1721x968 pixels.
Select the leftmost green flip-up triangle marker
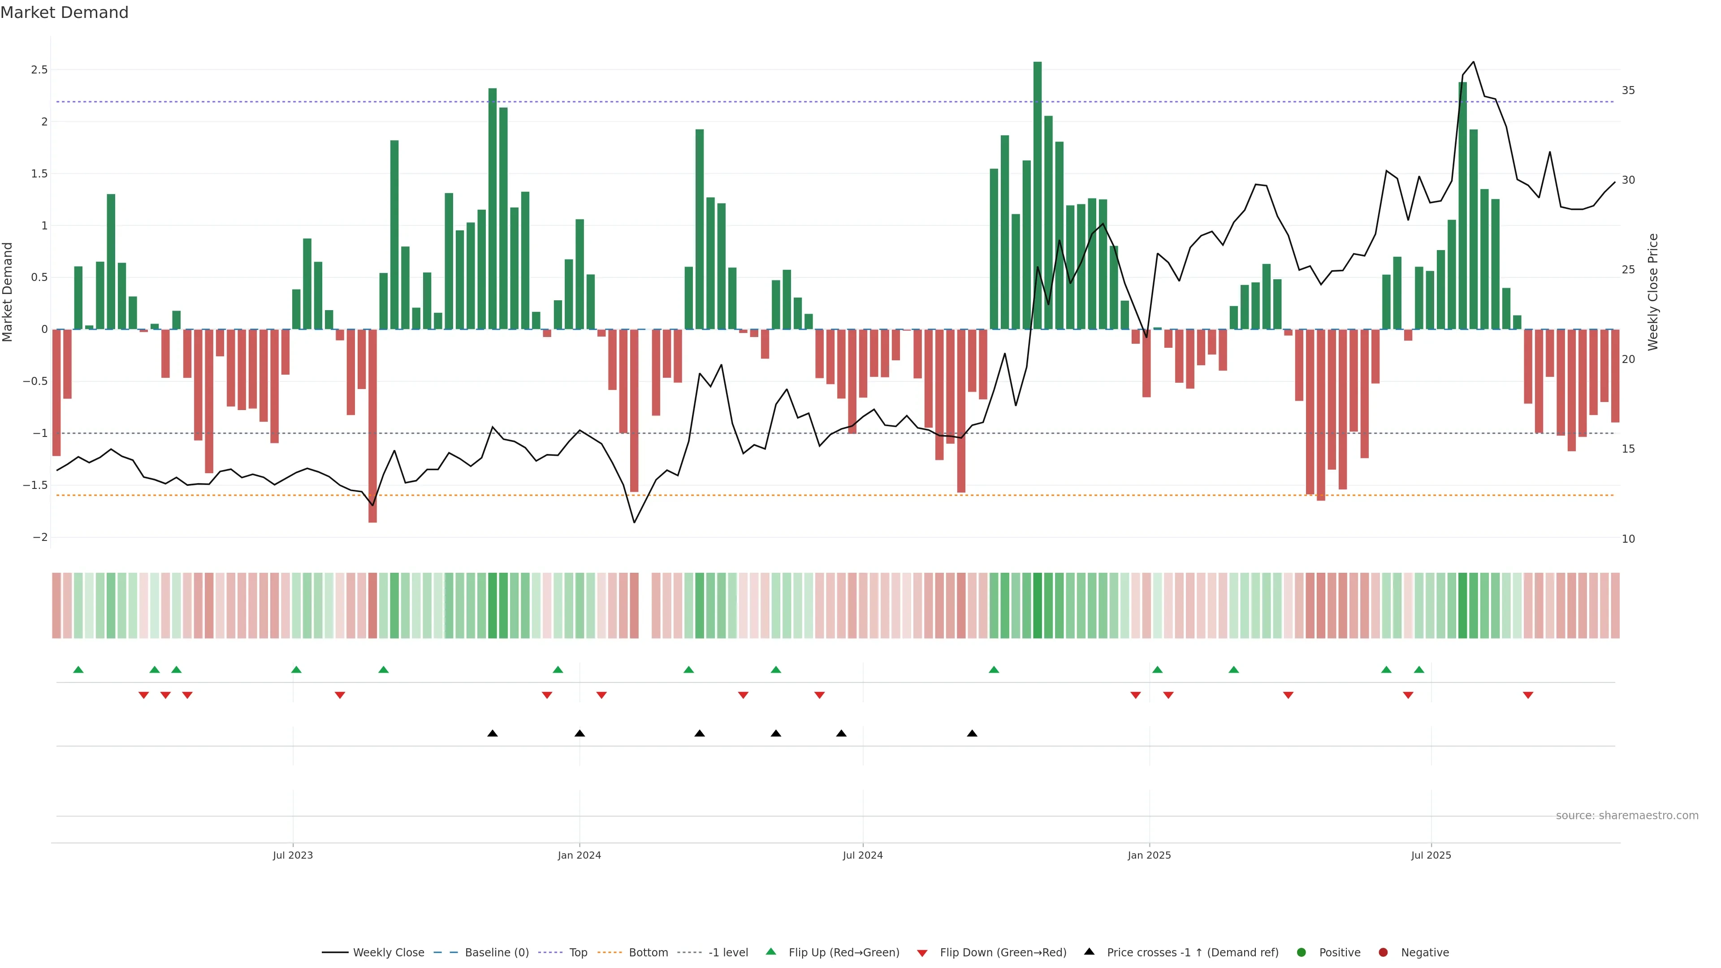(78, 670)
